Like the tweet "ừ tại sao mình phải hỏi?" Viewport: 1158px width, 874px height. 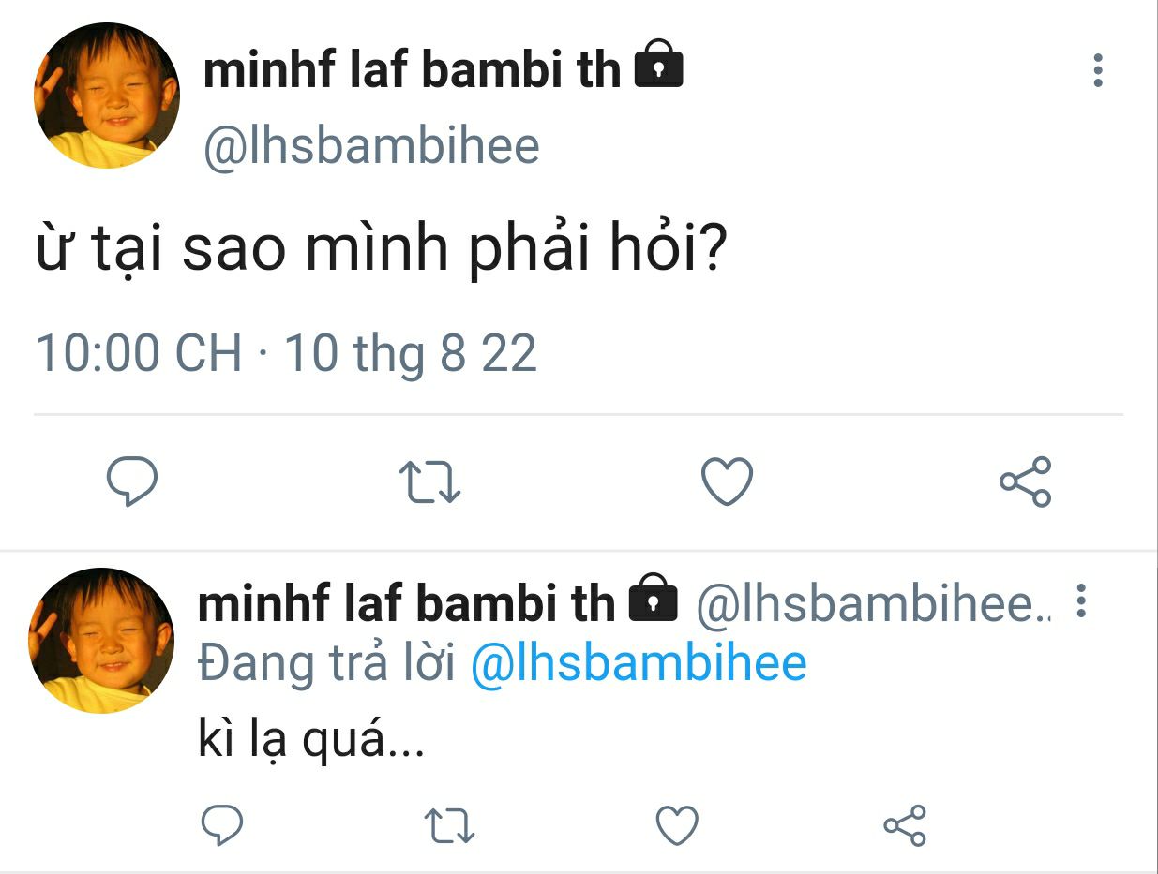point(728,481)
